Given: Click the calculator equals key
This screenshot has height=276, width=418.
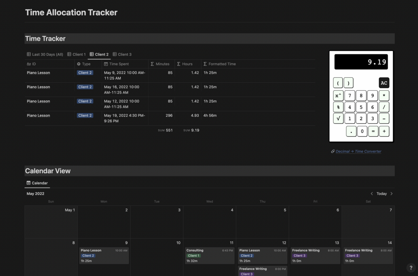Looking at the screenshot, I should click(x=373, y=131).
